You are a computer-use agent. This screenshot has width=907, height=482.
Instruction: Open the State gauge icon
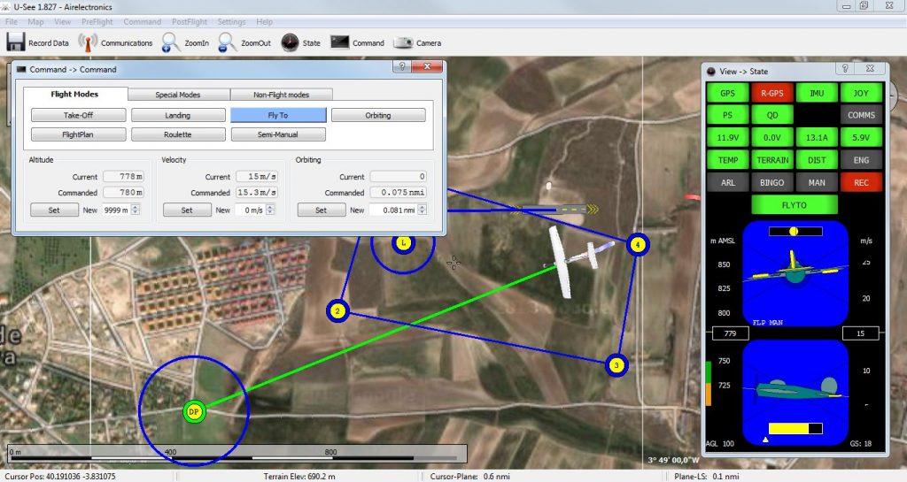click(290, 42)
